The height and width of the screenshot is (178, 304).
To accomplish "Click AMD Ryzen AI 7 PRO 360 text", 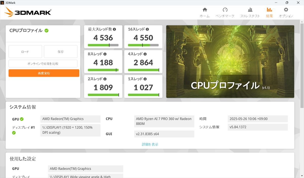I will (x=164, y=121).
